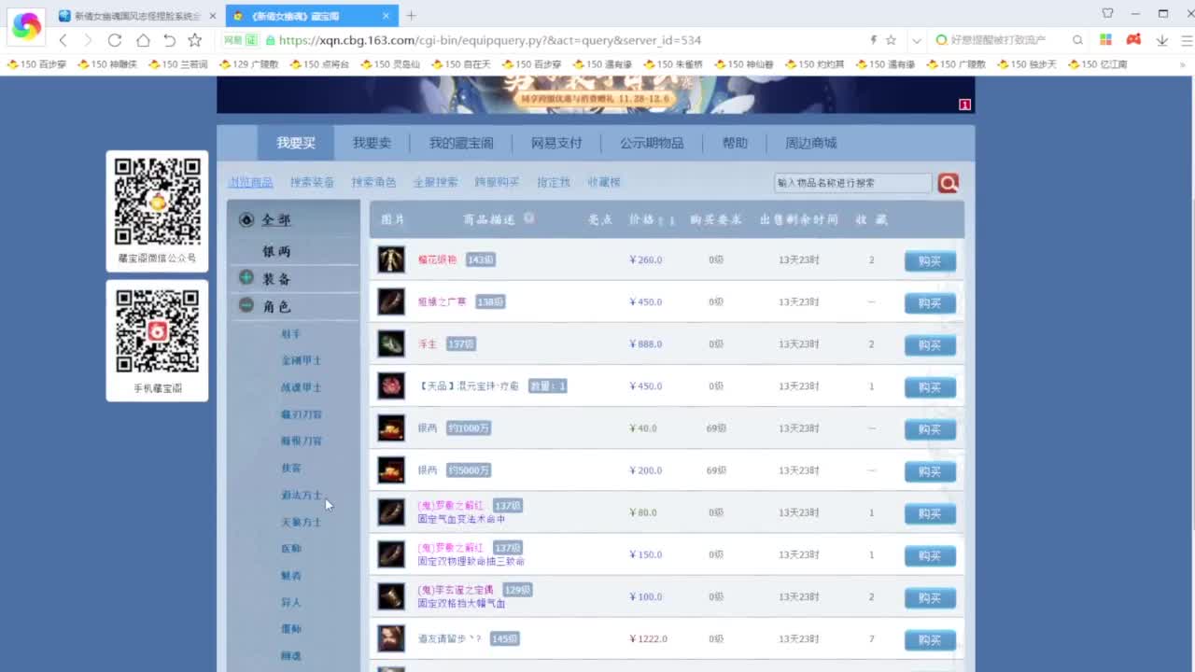Collapse the 角色 category with minus icon
The height and width of the screenshot is (672, 1195).
coord(246,305)
